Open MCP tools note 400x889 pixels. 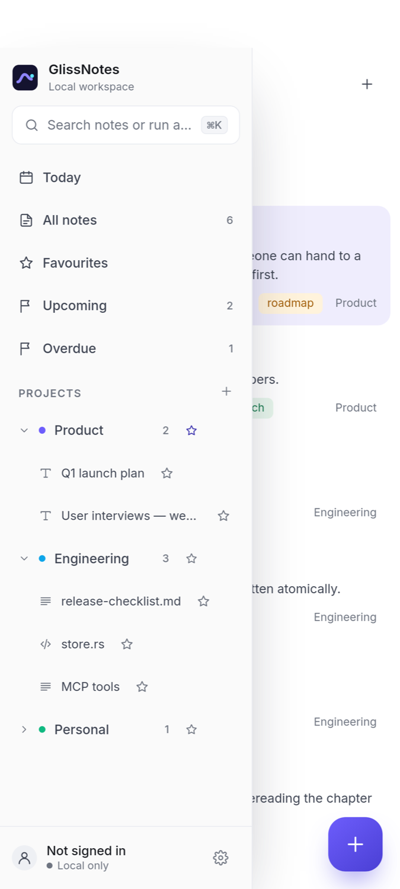click(x=90, y=687)
